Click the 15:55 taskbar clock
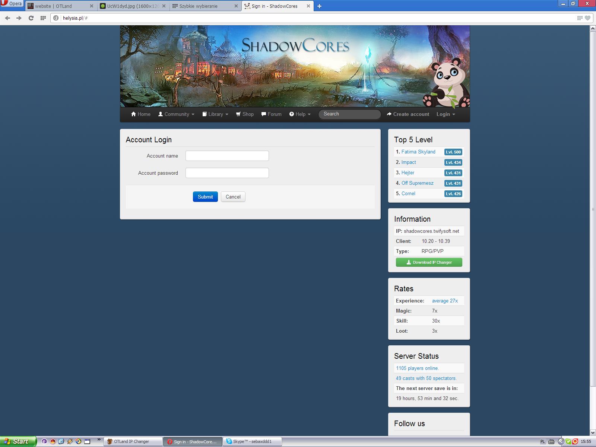Screen dimensions: 596x447 click(x=586, y=441)
